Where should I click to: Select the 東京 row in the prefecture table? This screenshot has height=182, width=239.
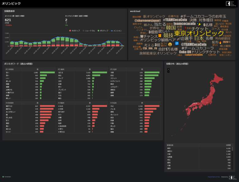[x=199, y=148]
